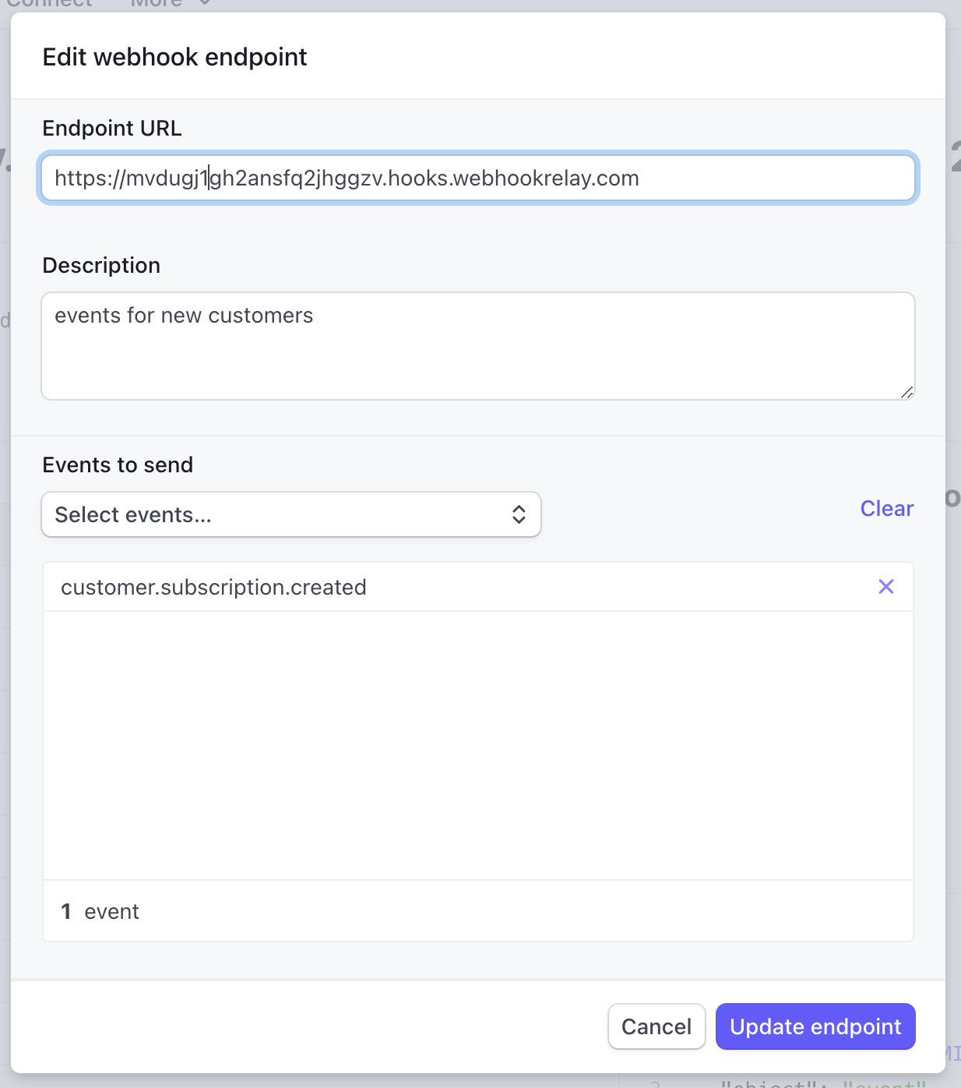This screenshot has width=961, height=1088.
Task: Click the blue X next to customer.subscription.created
Action: click(885, 587)
